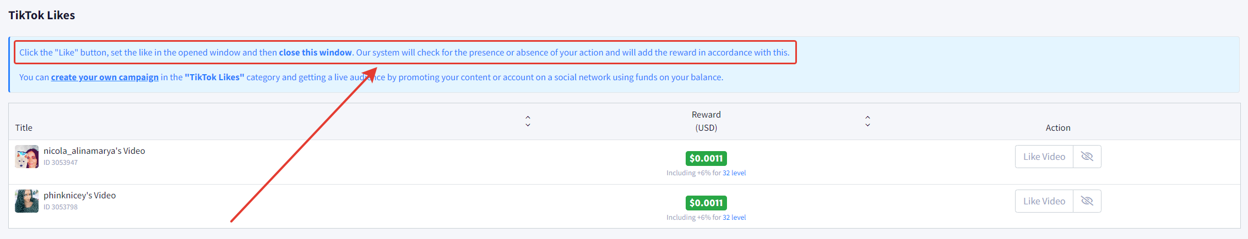Viewport: 1248px width, 239px height.
Task: Sort table by Title column arrows
Action: [528, 121]
